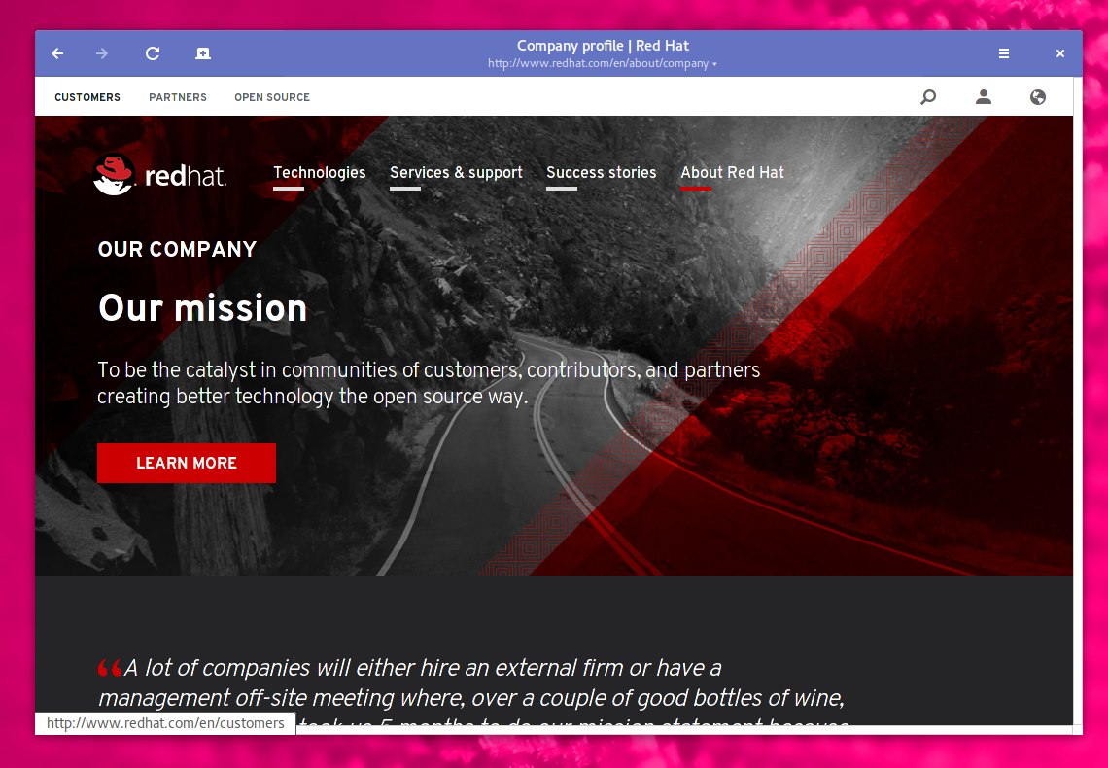
Task: Click the Learn More button
Action: 187,463
